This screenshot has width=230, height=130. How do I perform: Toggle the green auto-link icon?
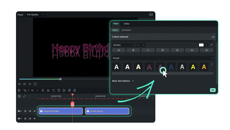(24, 96)
